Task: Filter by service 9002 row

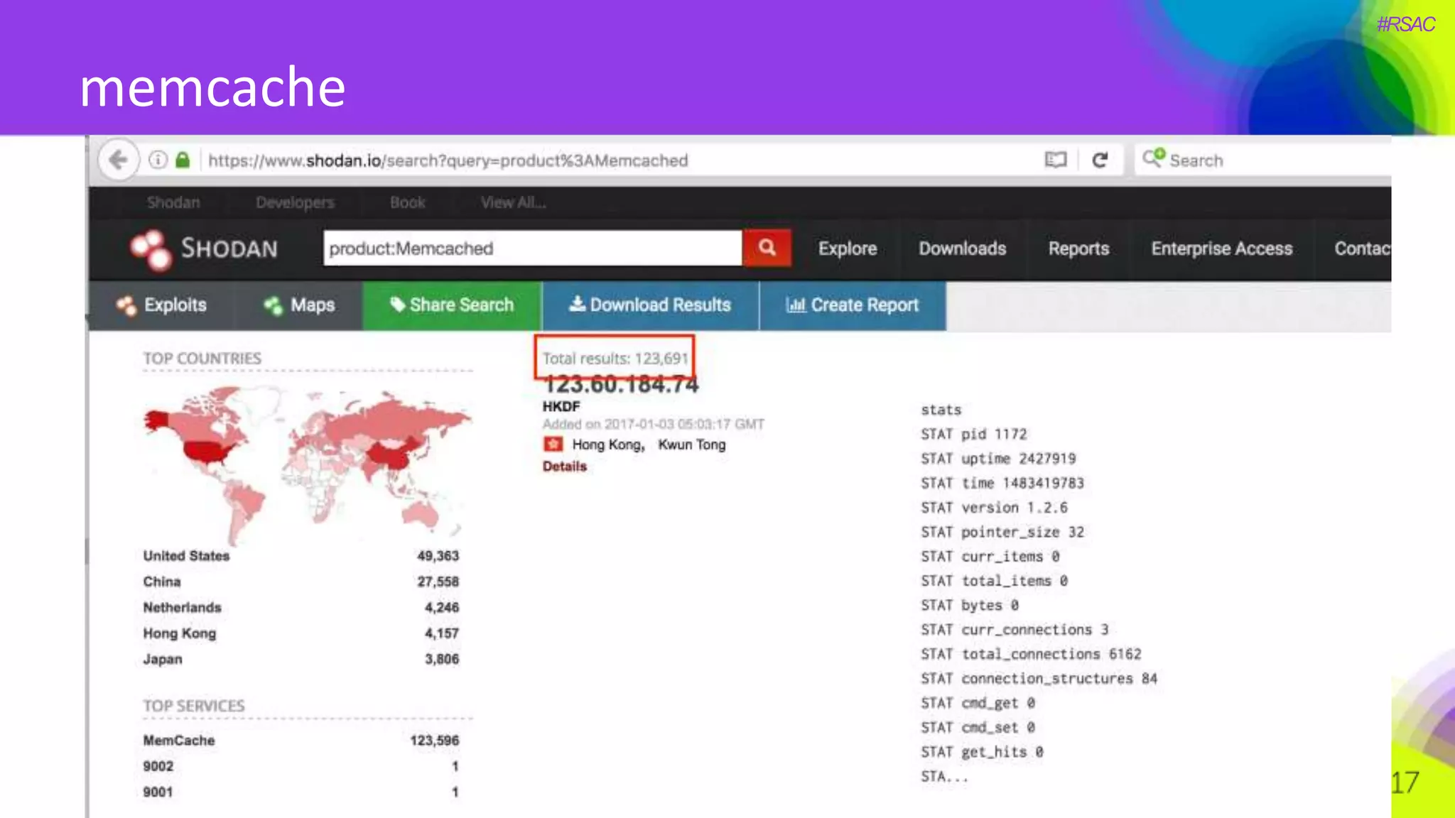Action: tap(301, 766)
